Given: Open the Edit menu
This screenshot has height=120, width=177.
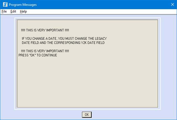Looking at the screenshot, I should [13, 11].
